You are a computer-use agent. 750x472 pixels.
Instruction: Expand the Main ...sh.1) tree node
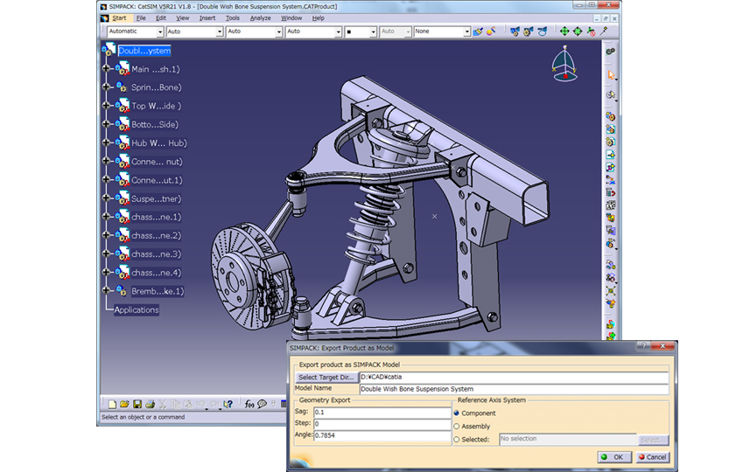coord(106,68)
